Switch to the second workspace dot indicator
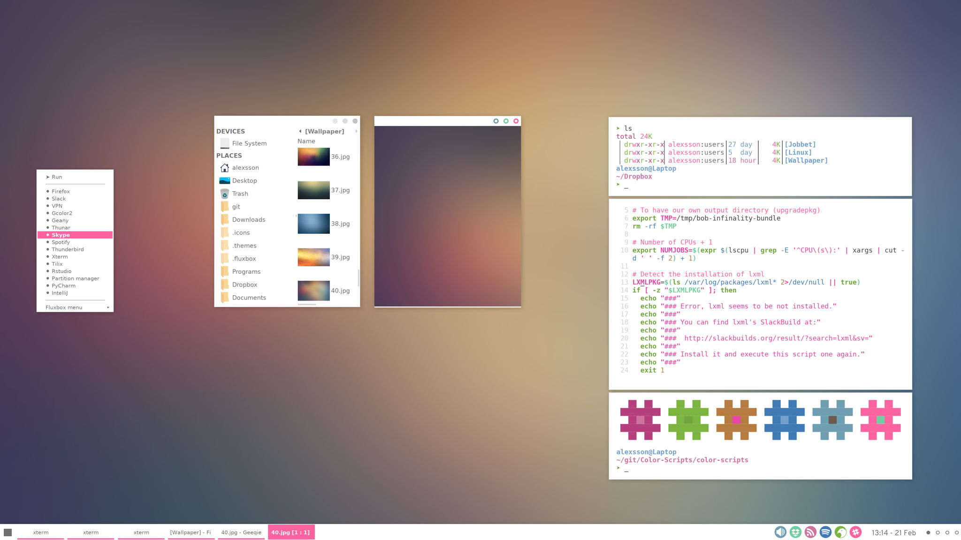Viewport: 961px width, 540px height. (938, 532)
